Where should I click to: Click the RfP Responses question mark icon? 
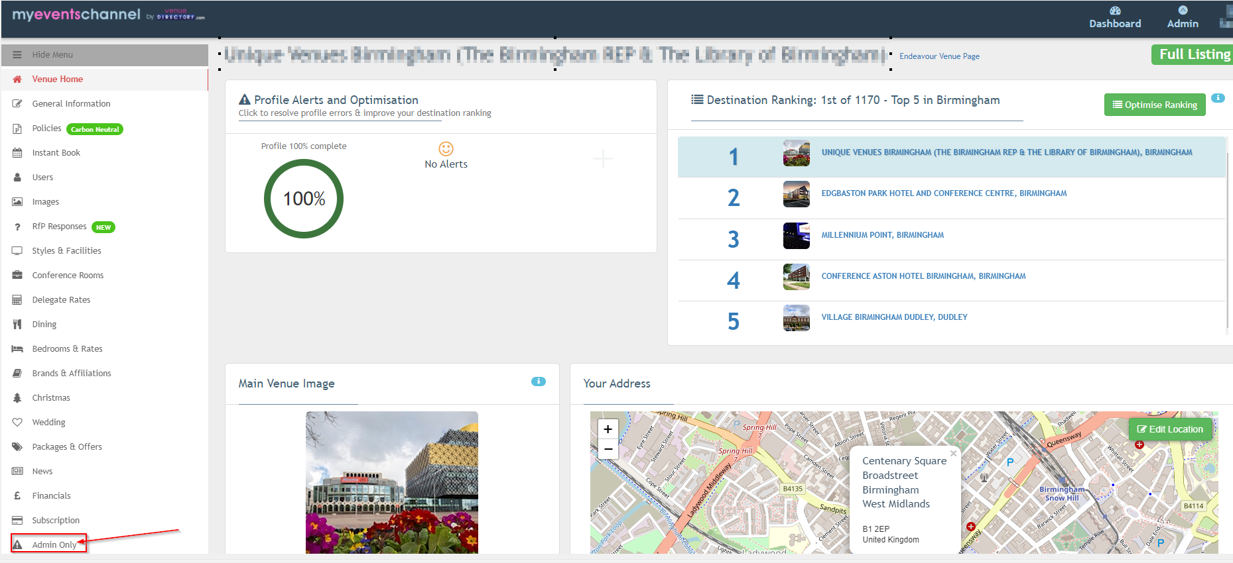click(x=17, y=227)
